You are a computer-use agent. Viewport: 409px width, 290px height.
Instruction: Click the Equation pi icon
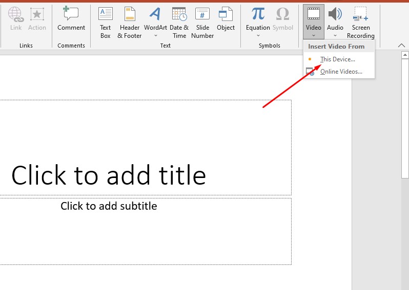pos(258,14)
